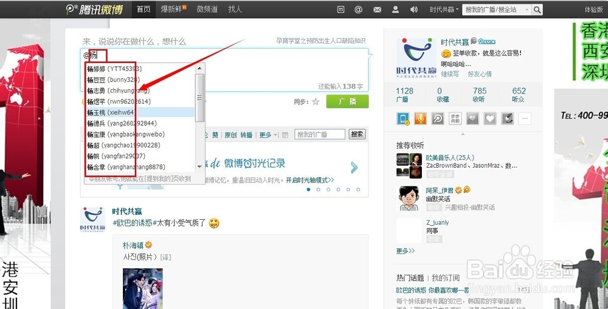Click the mobile phone badge icon
The height and width of the screenshot is (309, 608).
(403, 118)
